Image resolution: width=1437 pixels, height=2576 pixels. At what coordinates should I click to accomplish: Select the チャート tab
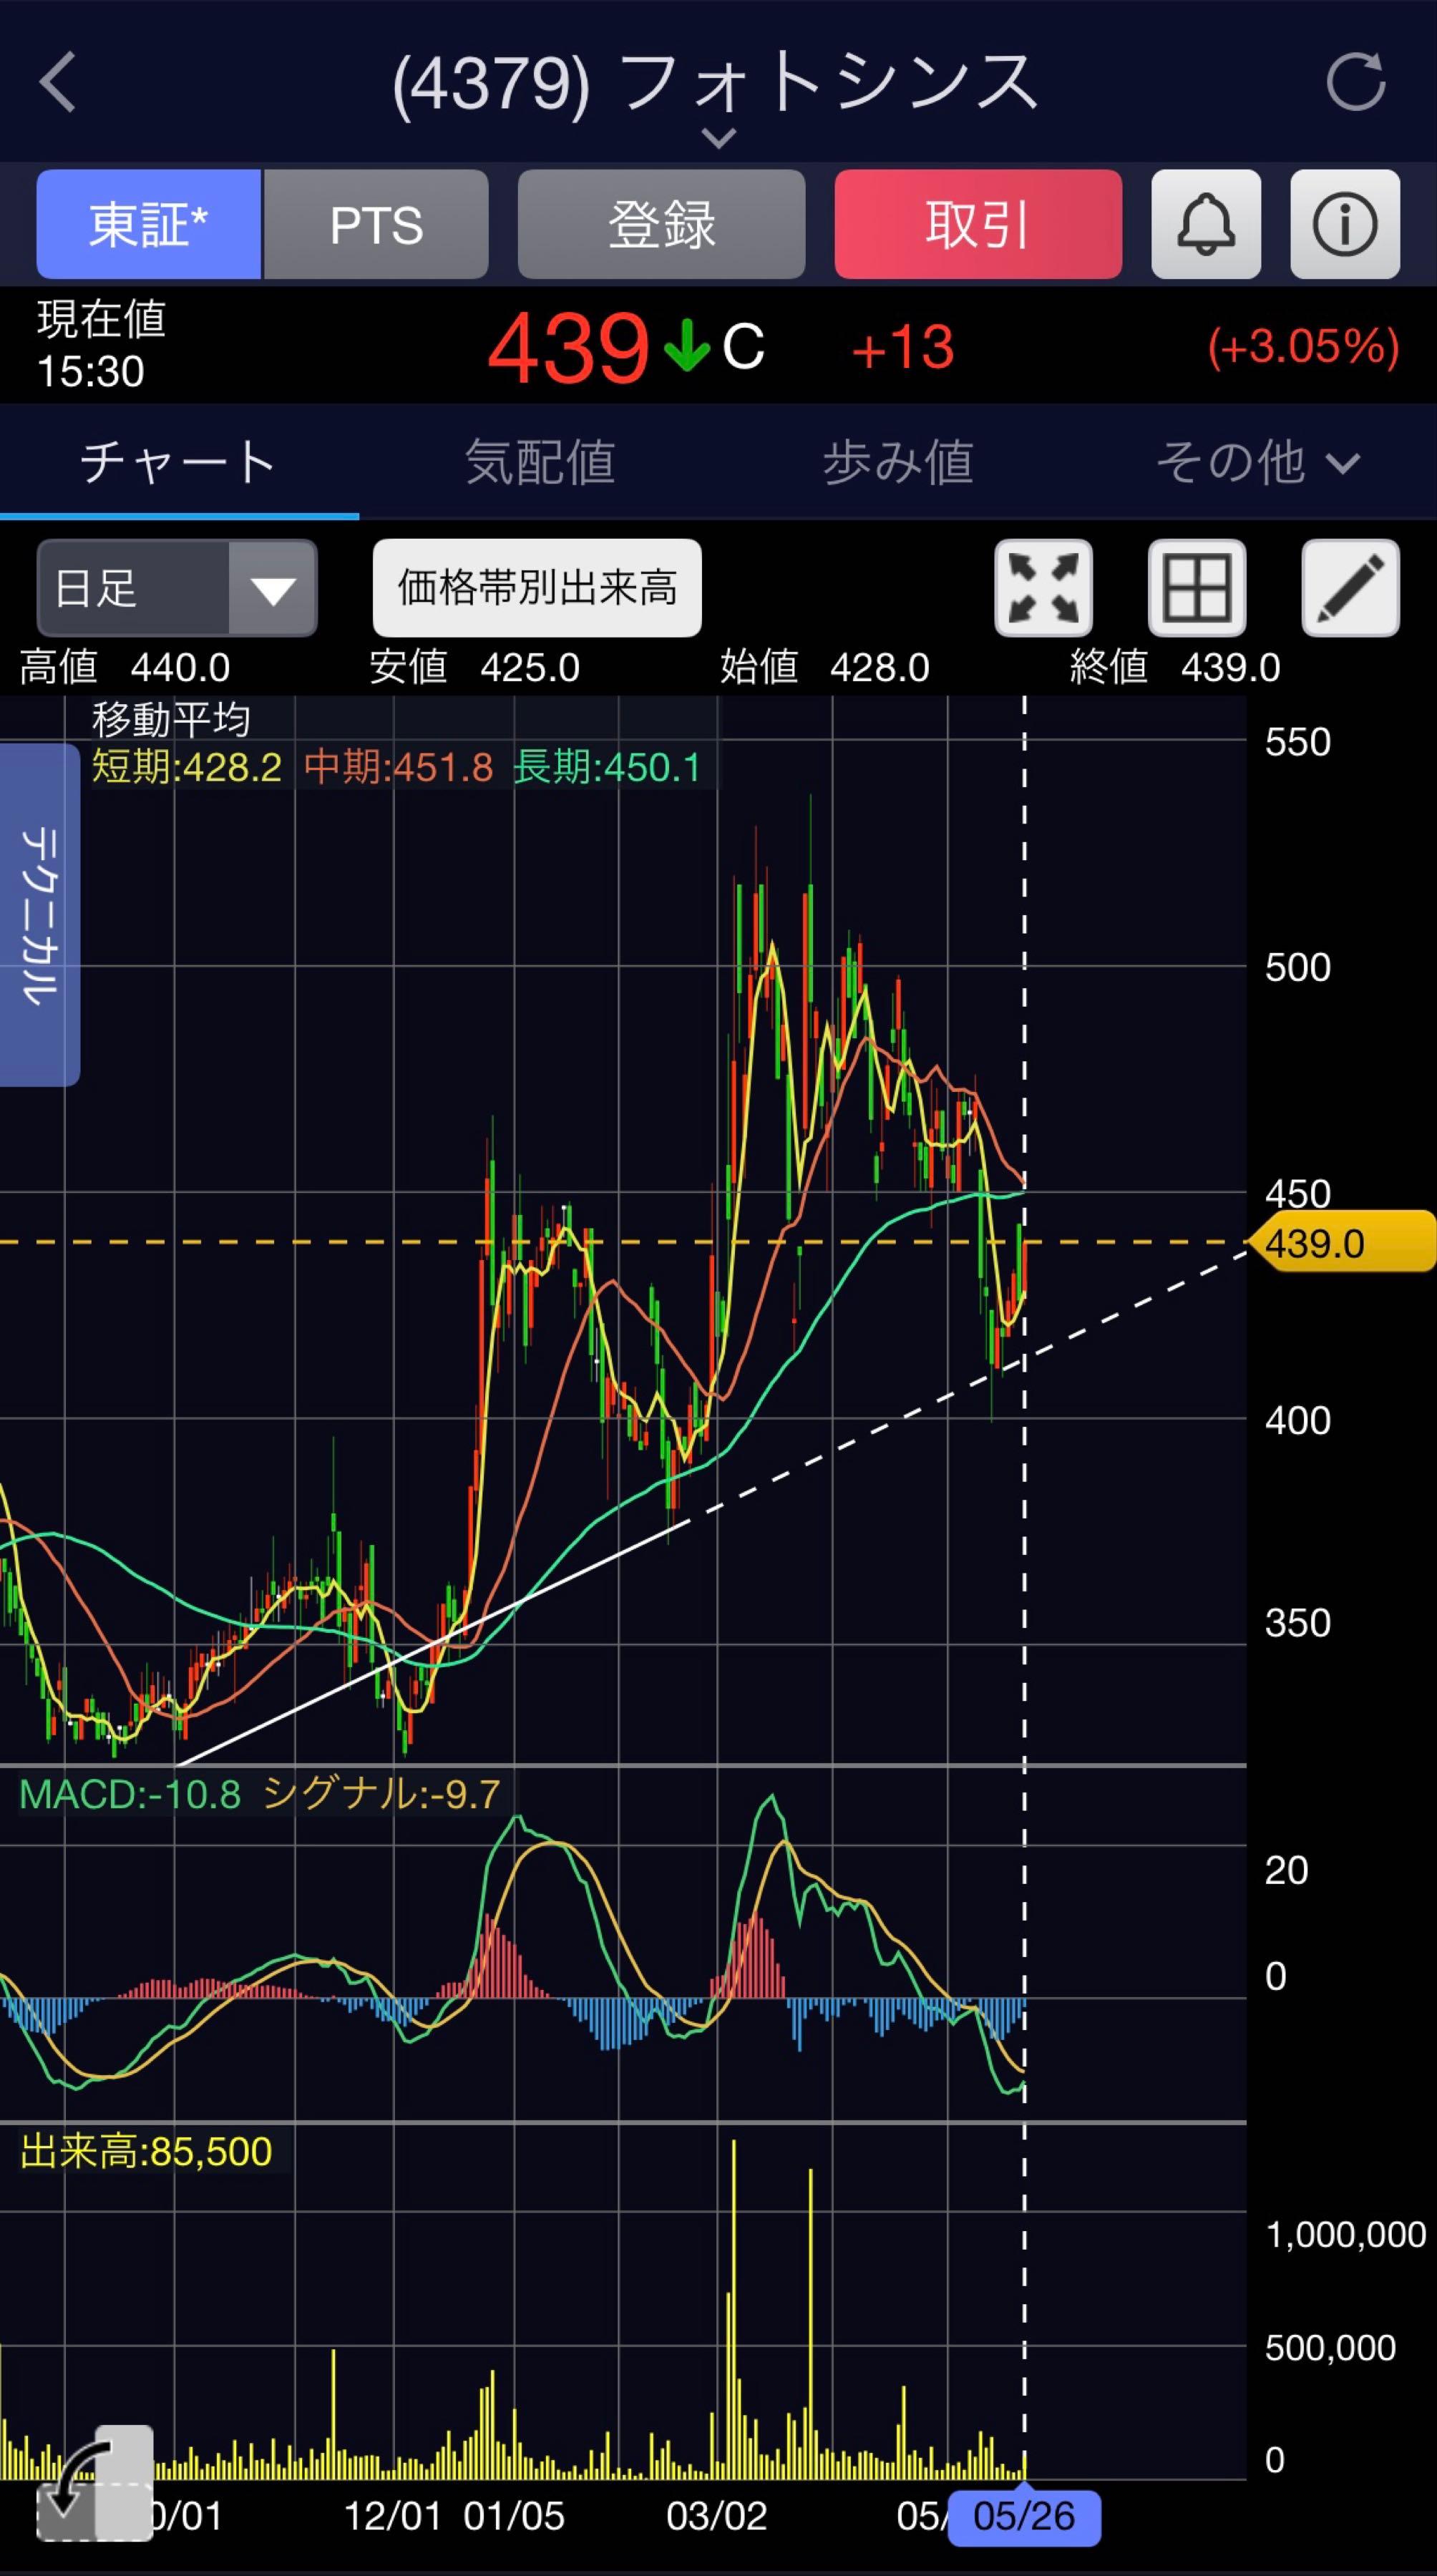(x=179, y=462)
